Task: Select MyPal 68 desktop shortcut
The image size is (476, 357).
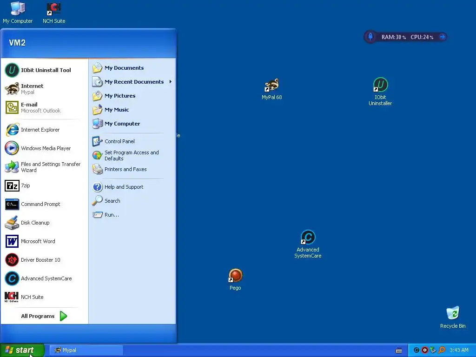Action: click(271, 89)
